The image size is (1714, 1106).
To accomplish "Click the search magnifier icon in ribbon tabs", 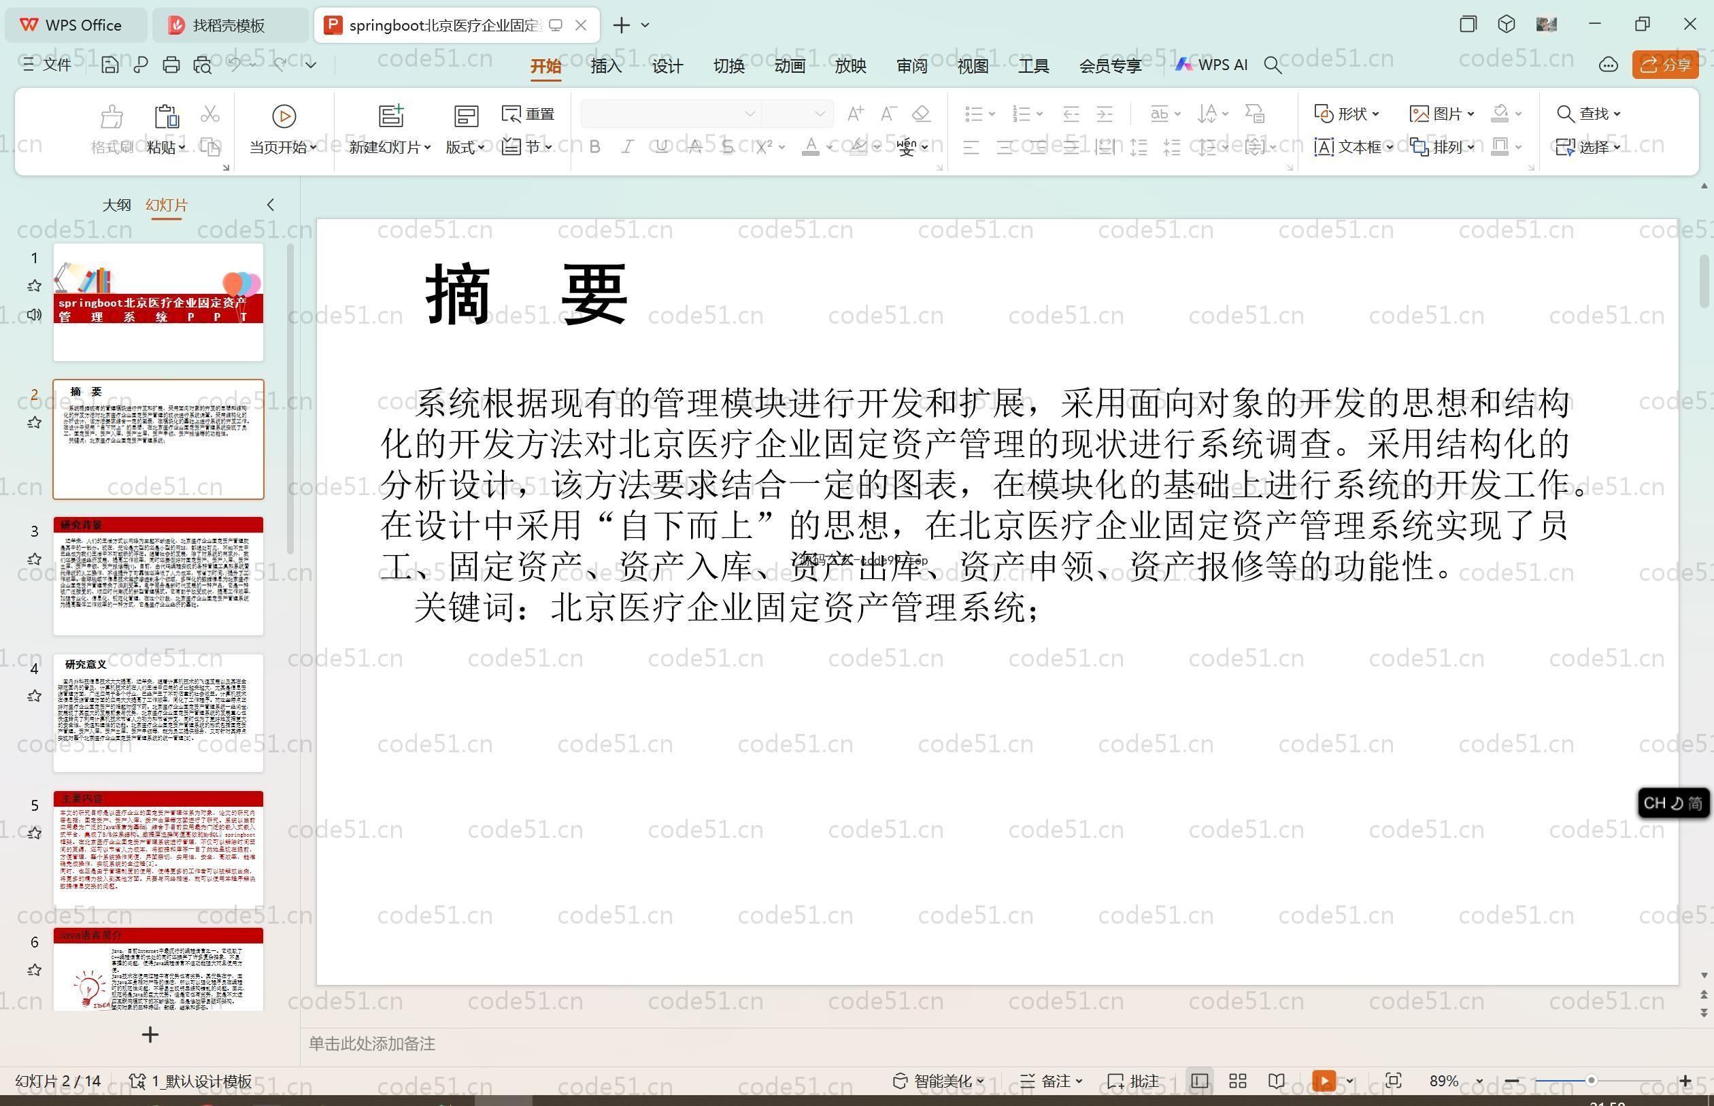I will (x=1273, y=65).
